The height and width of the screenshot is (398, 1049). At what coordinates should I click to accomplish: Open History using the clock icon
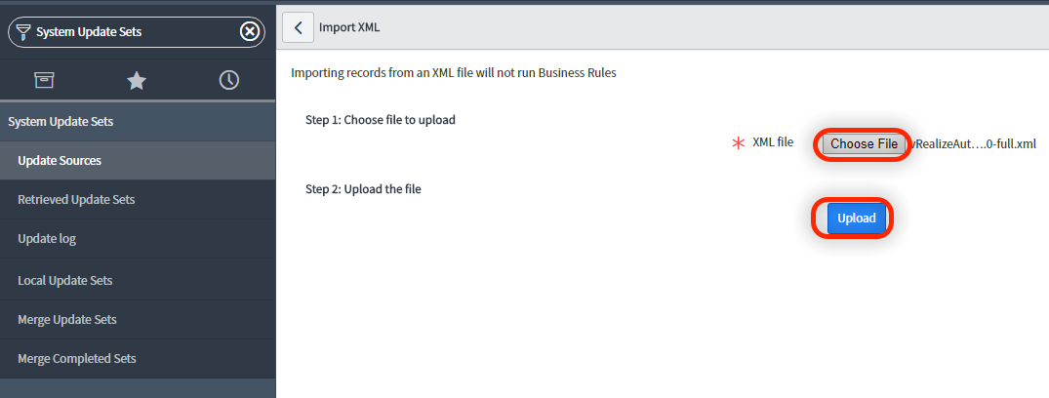(229, 80)
